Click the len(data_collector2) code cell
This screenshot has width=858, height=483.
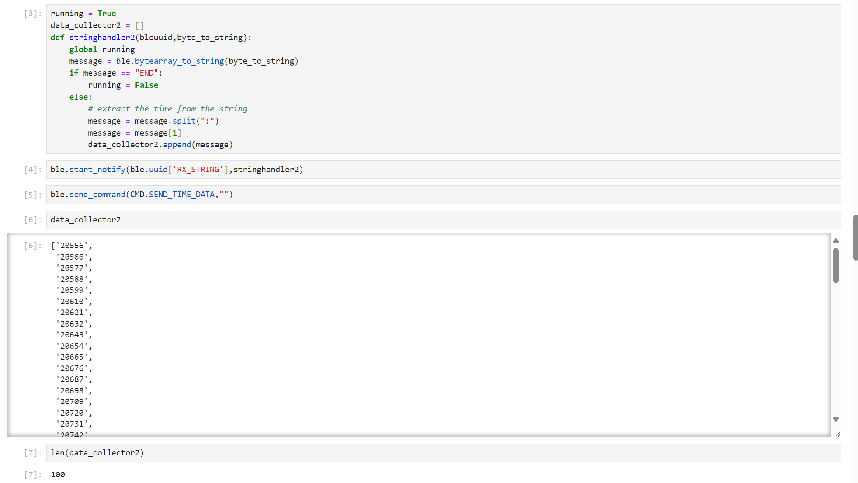click(443, 453)
